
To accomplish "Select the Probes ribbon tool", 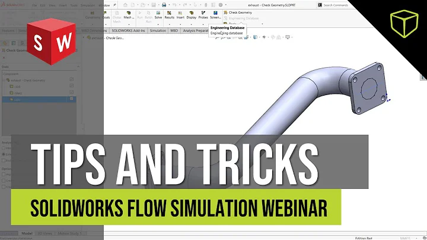I will (203, 15).
